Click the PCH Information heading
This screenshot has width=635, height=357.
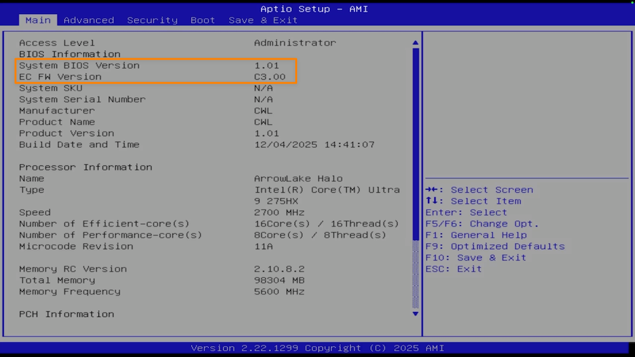tap(67, 315)
